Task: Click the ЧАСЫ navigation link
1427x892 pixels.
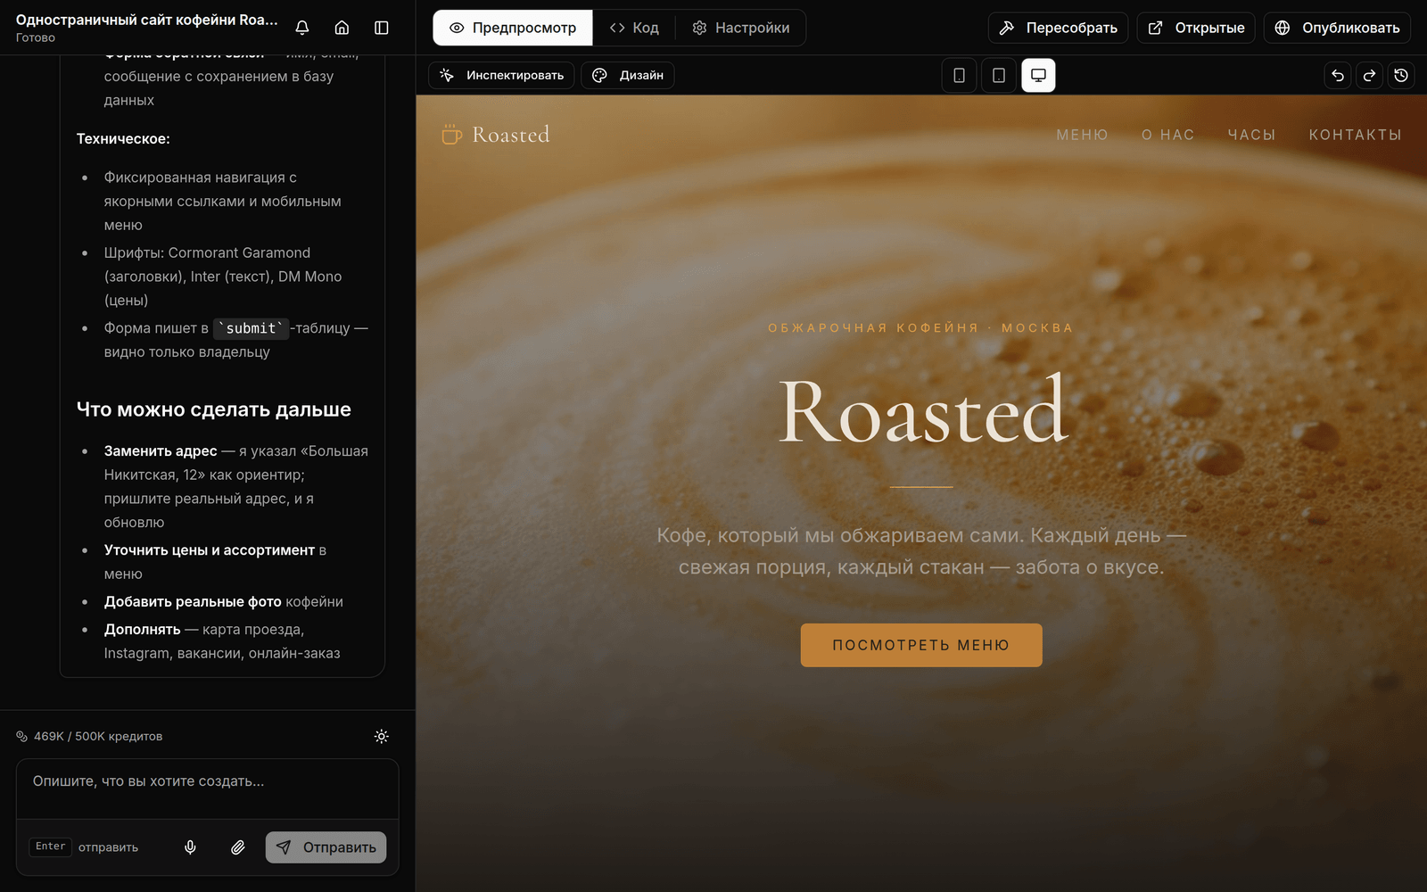Action: pyautogui.click(x=1251, y=135)
